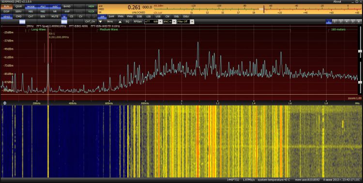This screenshot has height=183, width=363.
Task: Toggle the RUN button
Action: (7, 6)
